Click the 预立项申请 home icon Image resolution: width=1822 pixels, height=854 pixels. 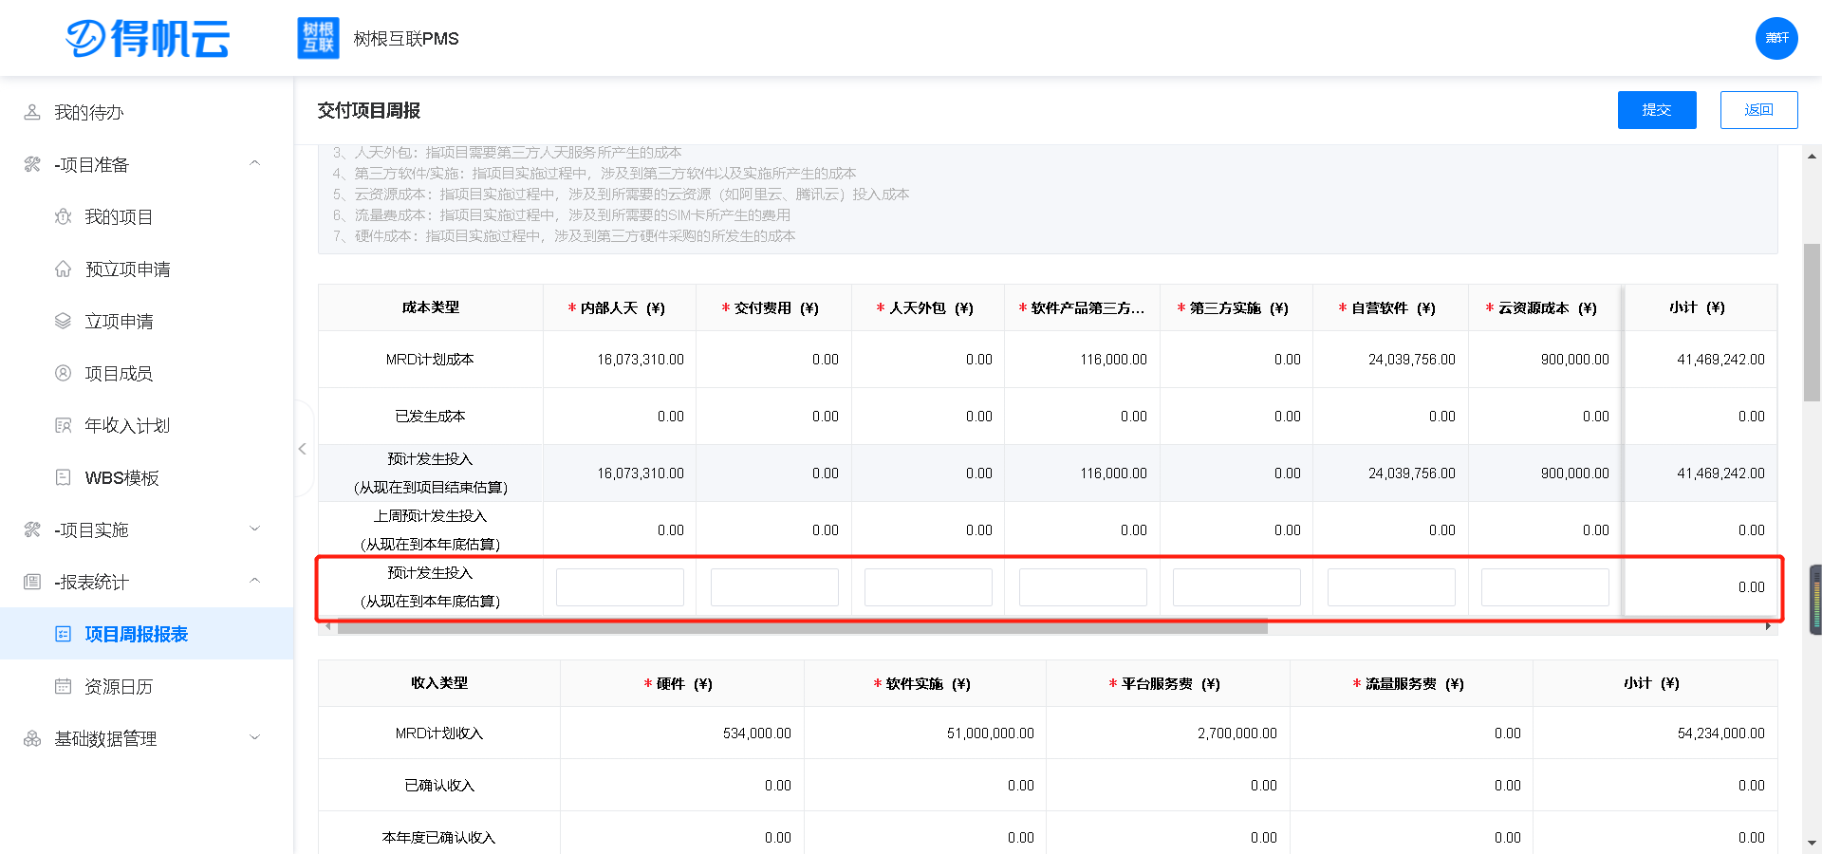[x=63, y=269]
